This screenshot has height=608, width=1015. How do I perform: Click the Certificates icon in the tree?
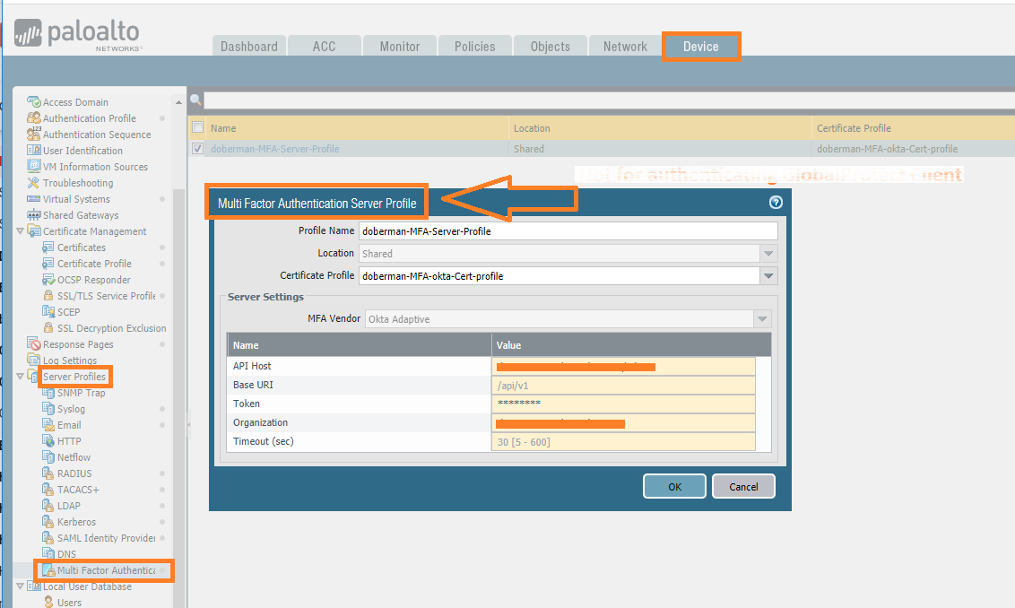point(48,248)
